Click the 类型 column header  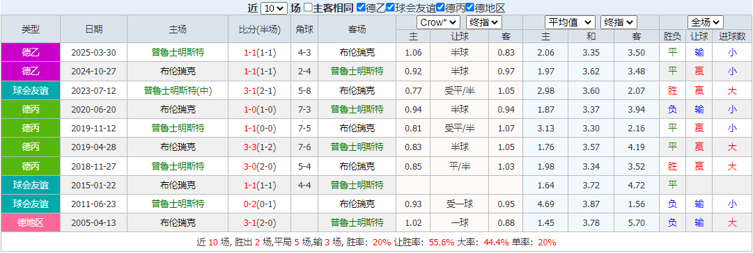pyautogui.click(x=31, y=28)
